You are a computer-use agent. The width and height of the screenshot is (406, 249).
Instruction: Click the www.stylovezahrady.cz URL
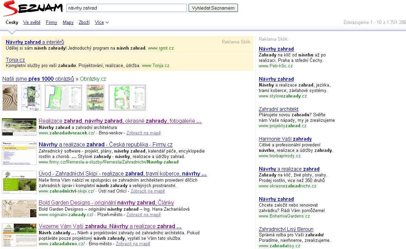point(283,96)
